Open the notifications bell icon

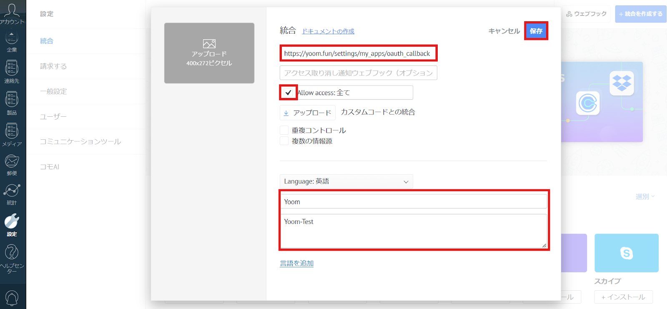12,298
